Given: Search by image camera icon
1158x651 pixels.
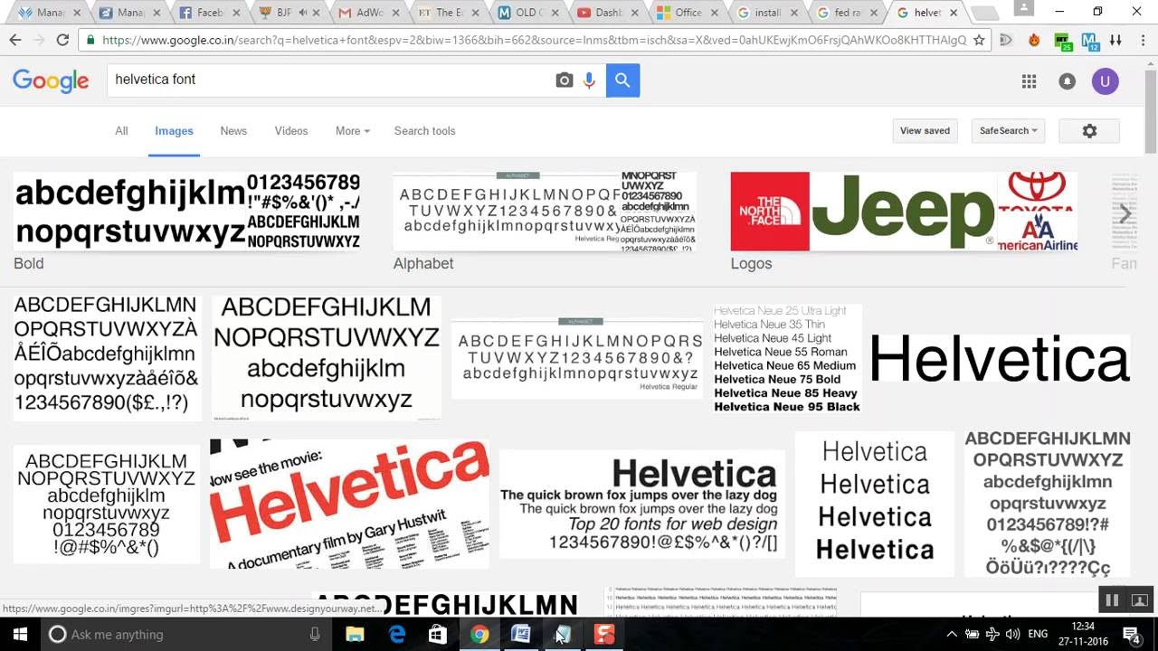Looking at the screenshot, I should point(565,80).
